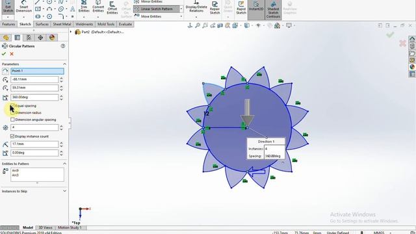Screen dimensions: 416x234
Task: Select the Sketch Fillet tool
Action: pyautogui.click(x=60, y=16)
